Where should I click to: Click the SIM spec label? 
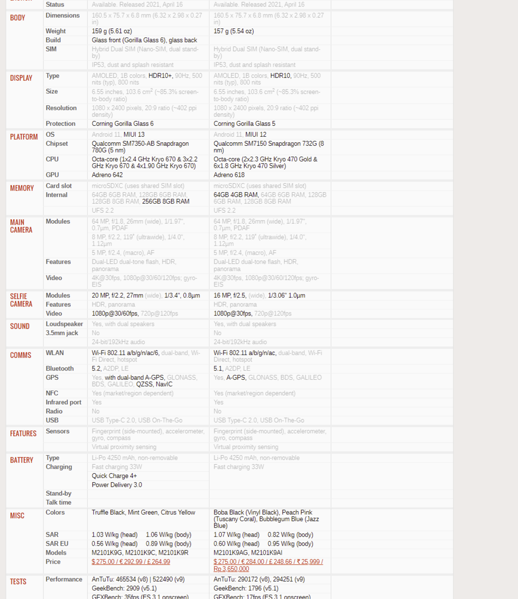[51, 49]
